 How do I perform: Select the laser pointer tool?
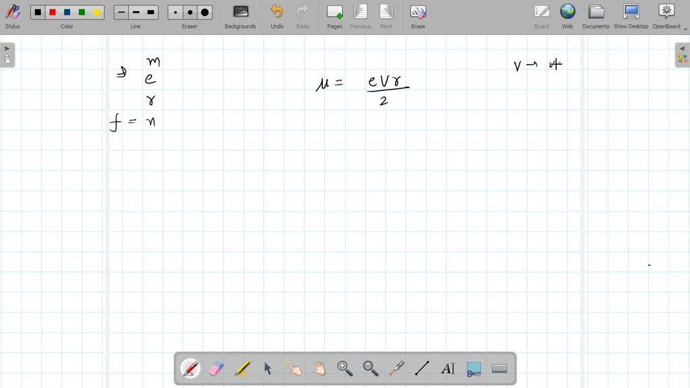click(x=396, y=368)
